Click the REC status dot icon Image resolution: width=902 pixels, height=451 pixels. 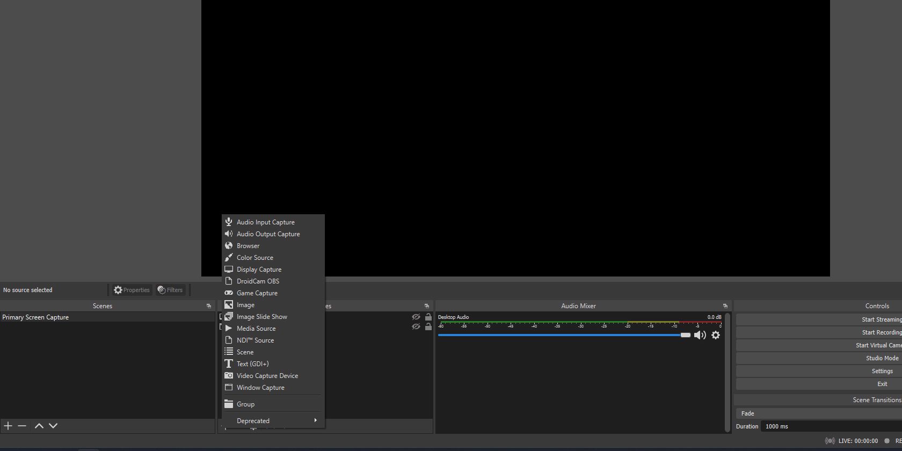pyautogui.click(x=887, y=441)
